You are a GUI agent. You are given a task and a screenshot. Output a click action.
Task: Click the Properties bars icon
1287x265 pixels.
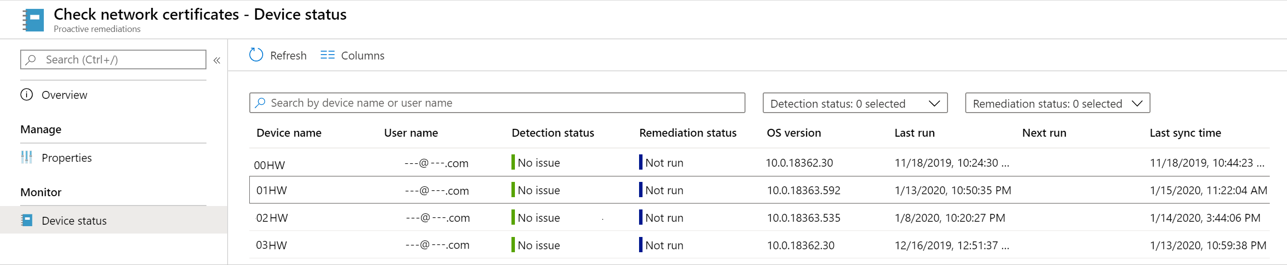pos(27,158)
